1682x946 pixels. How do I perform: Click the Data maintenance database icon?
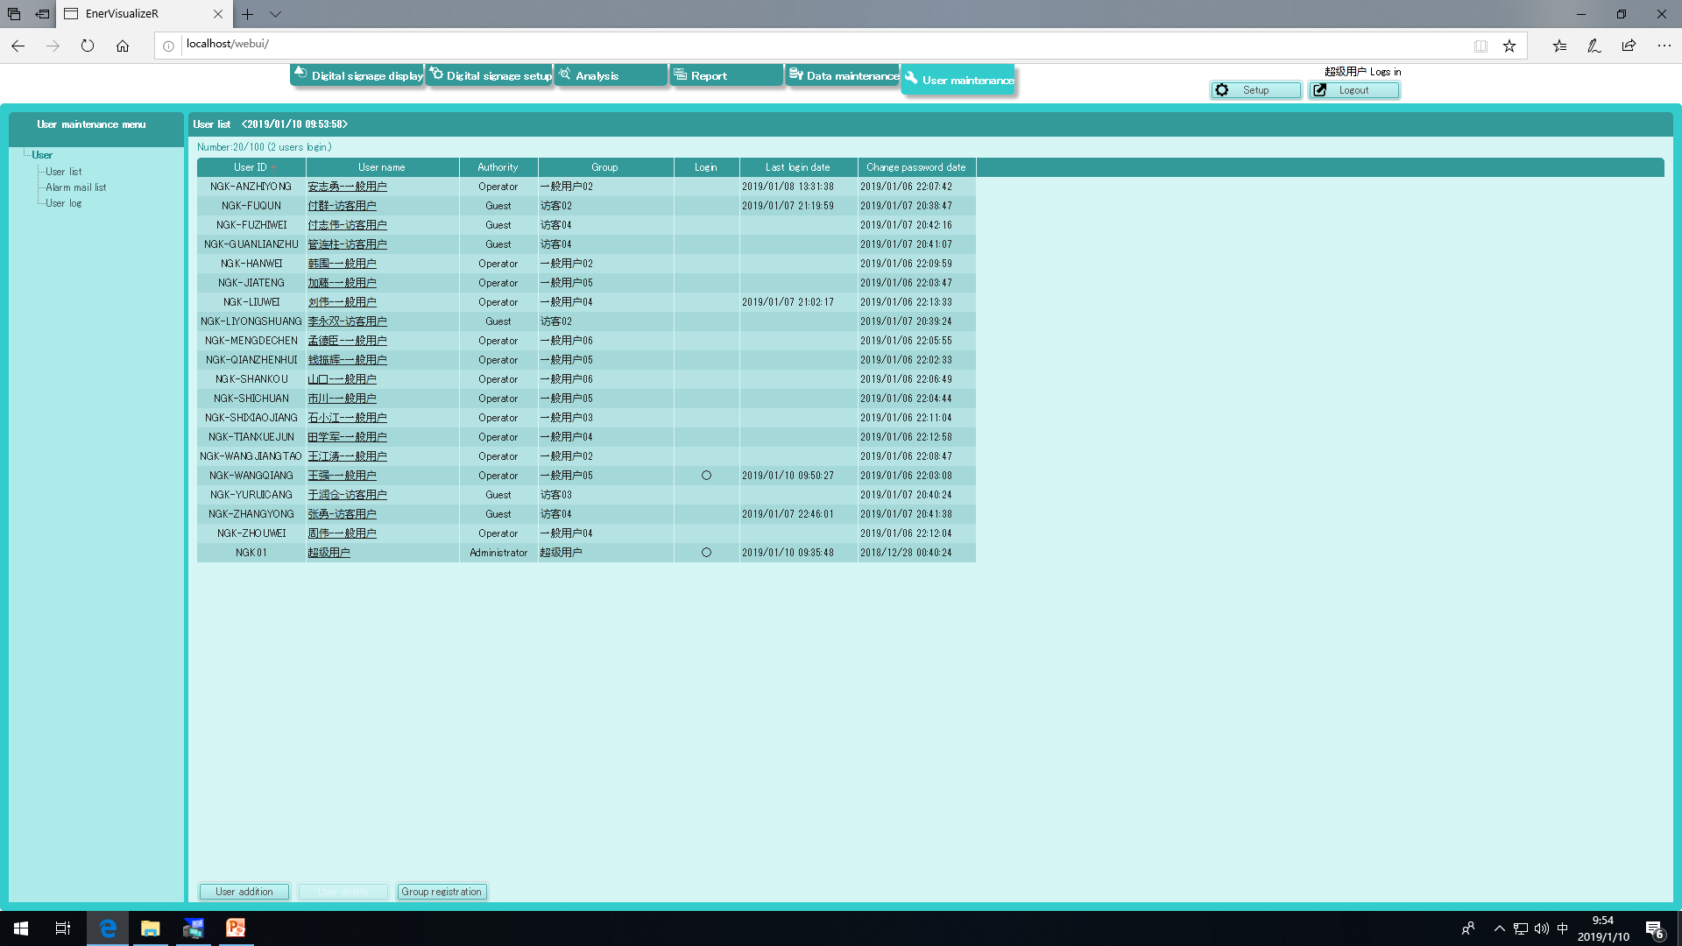[795, 74]
